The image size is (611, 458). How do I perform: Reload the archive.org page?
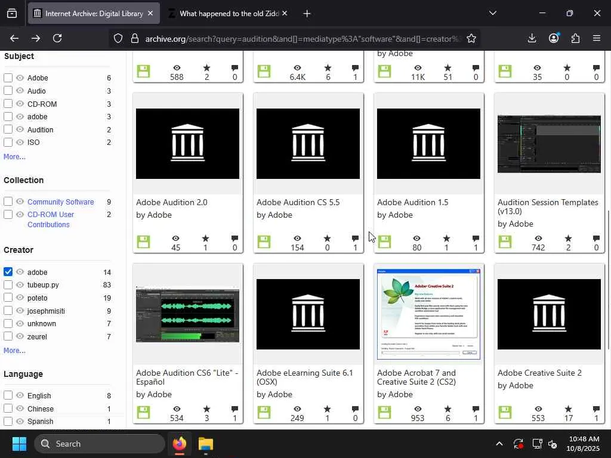click(57, 38)
